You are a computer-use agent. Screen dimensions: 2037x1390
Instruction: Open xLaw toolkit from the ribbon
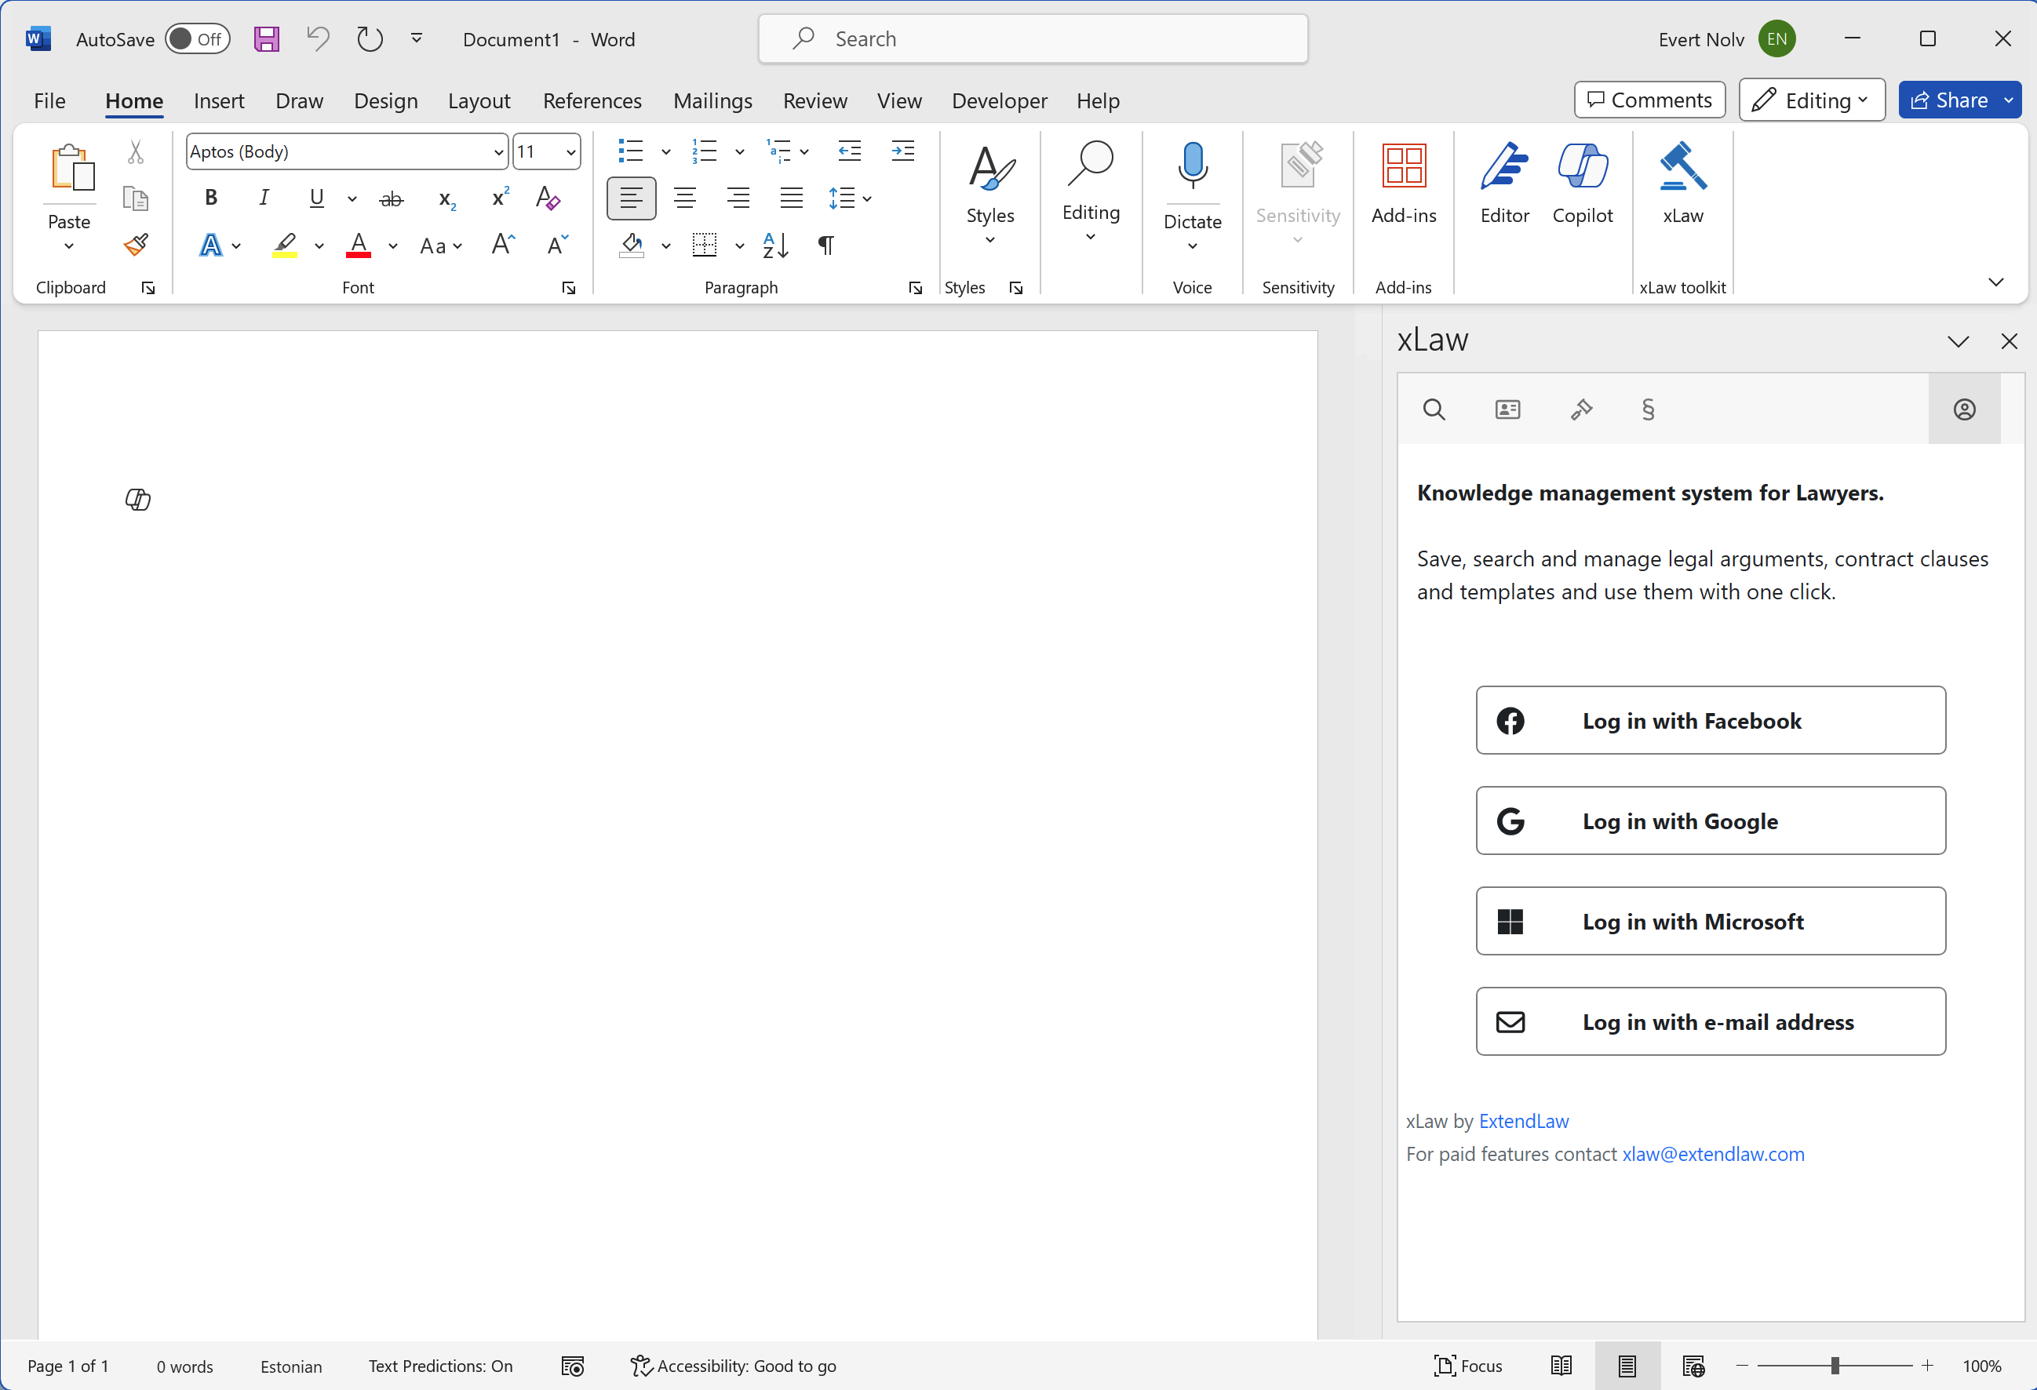tap(1682, 186)
